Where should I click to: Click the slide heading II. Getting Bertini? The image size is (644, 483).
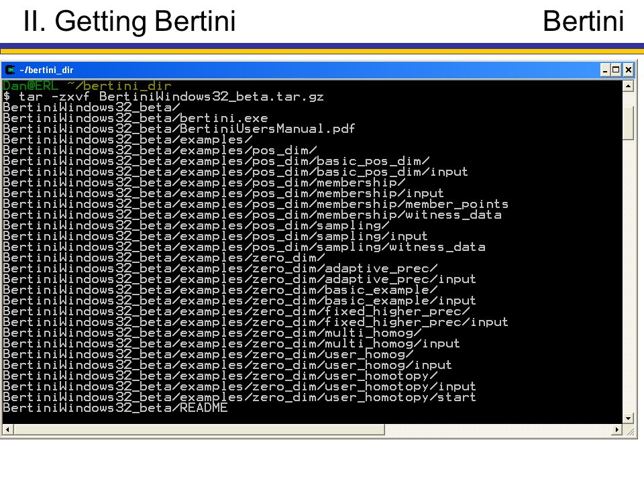[x=129, y=21]
